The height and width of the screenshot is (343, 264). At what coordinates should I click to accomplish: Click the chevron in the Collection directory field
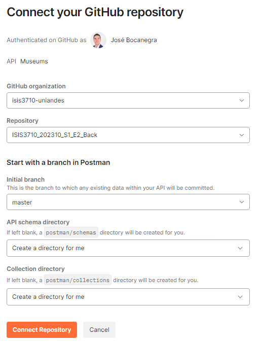tap(240, 297)
